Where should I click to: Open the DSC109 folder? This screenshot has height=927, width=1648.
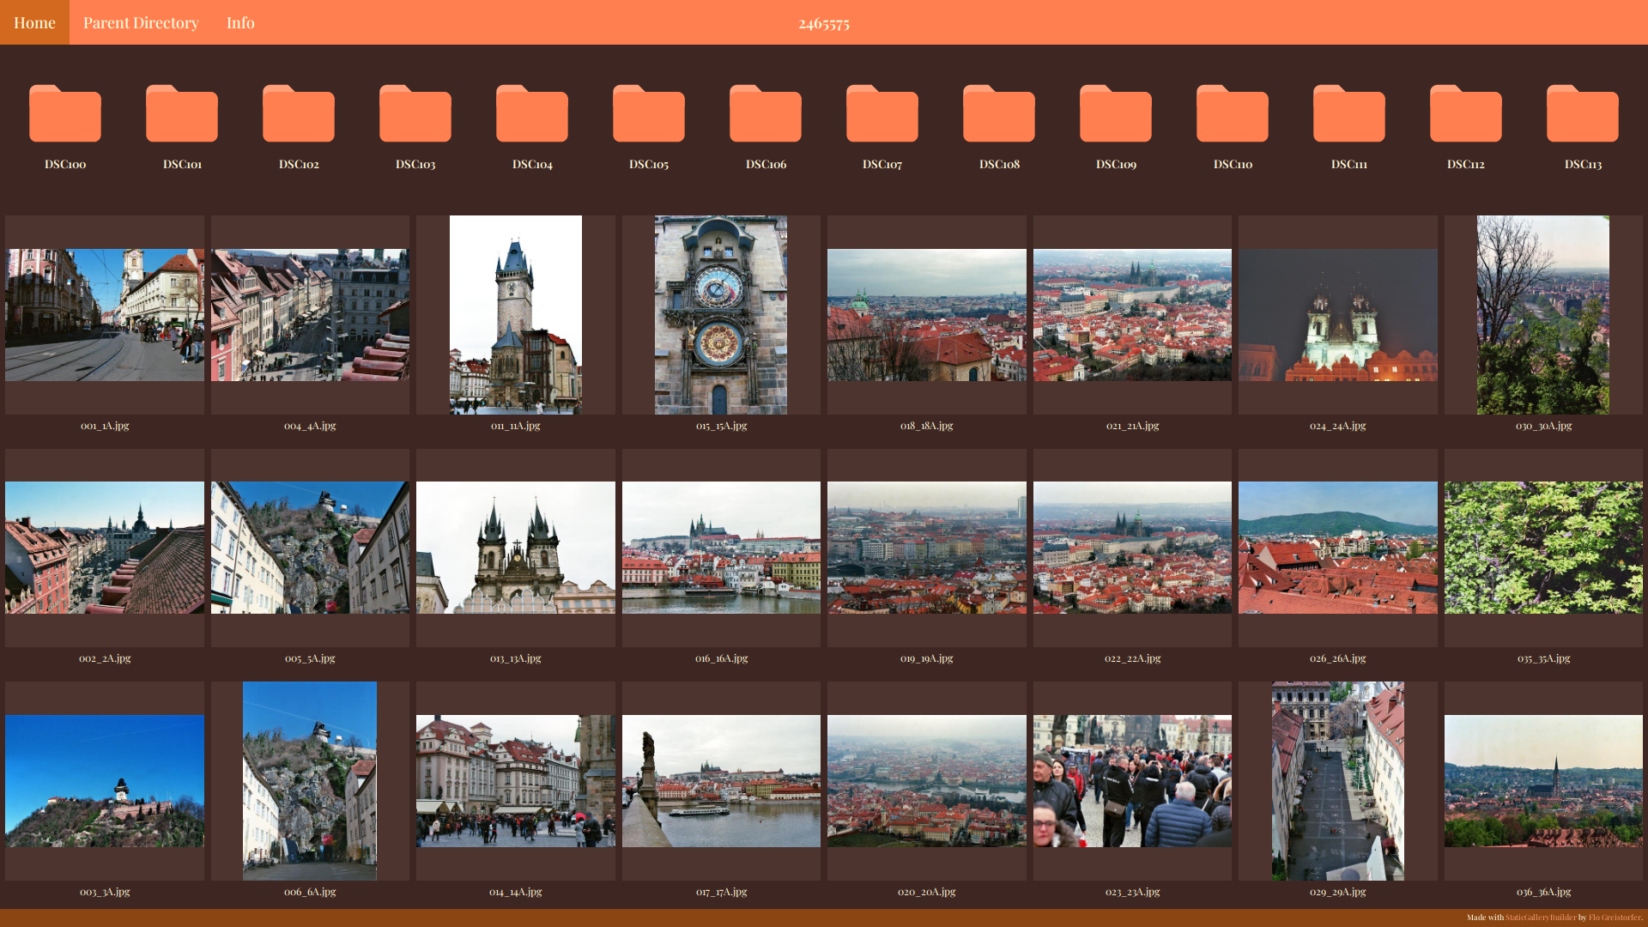click(1115, 114)
